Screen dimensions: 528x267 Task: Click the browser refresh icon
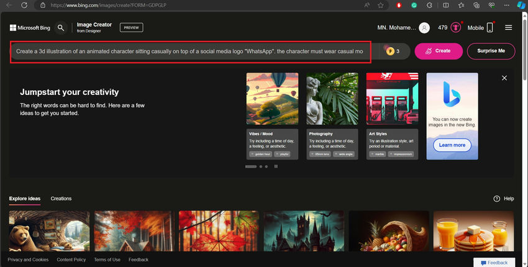click(x=24, y=5)
